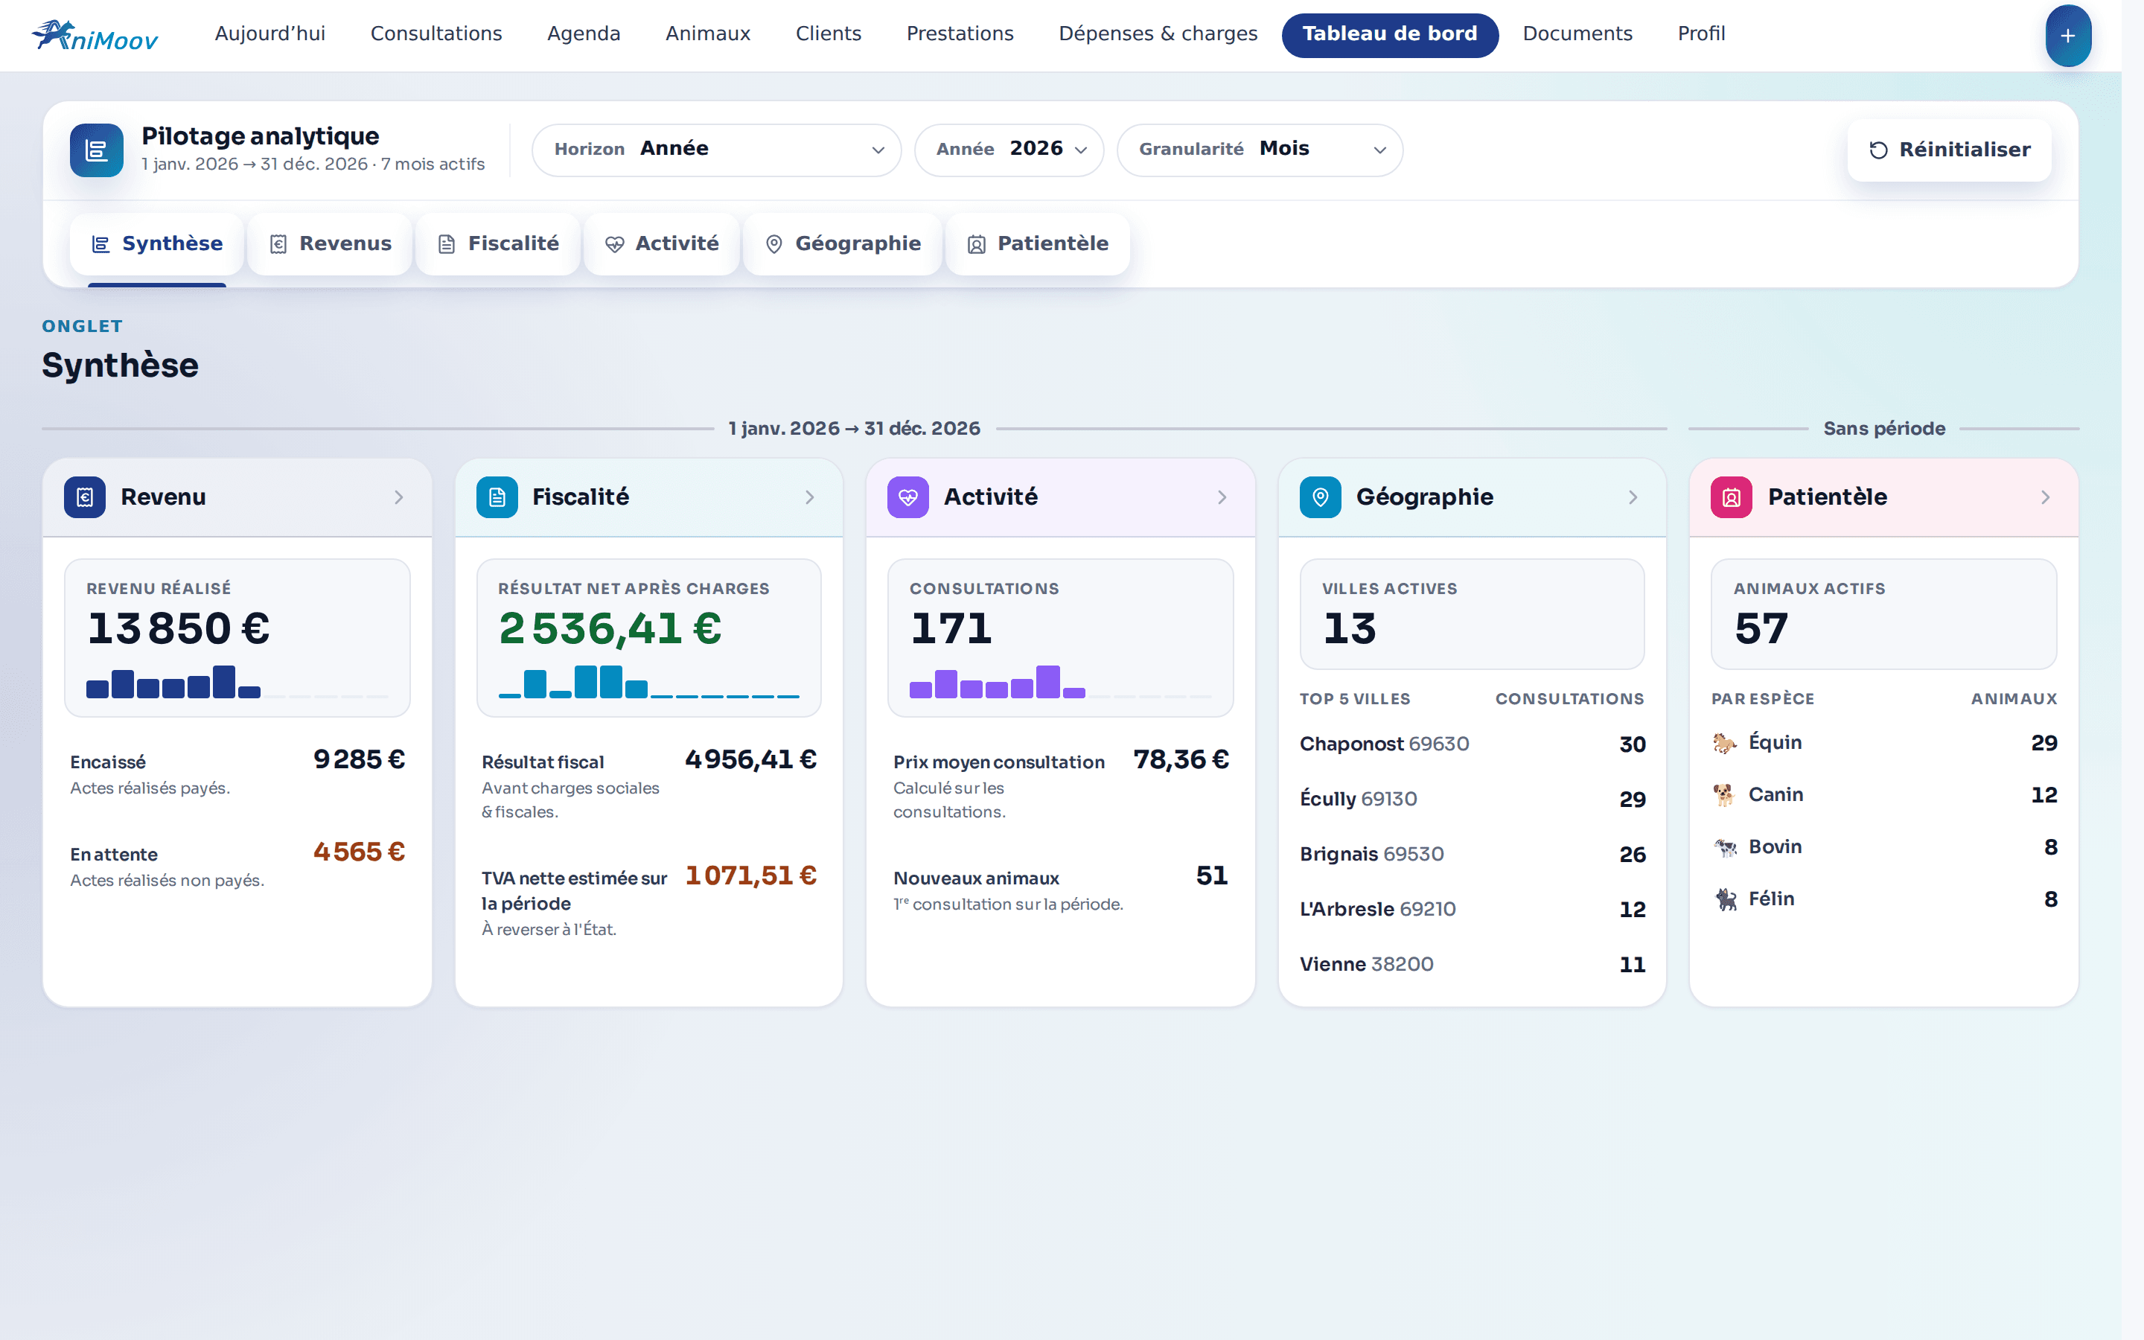Go to Agenda in top navigation
The image size is (2144, 1340).
point(584,33)
